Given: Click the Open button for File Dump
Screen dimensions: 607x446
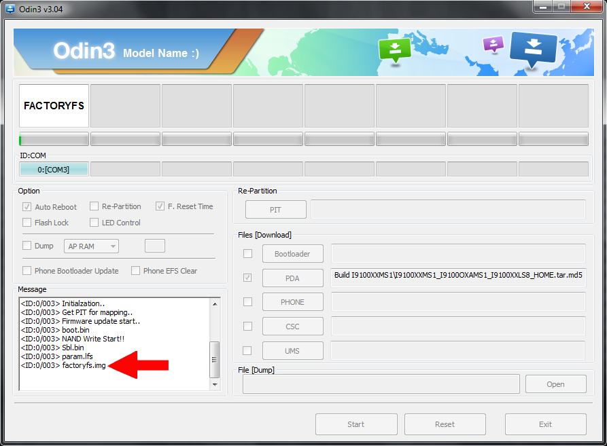Looking at the screenshot, I should (x=555, y=384).
